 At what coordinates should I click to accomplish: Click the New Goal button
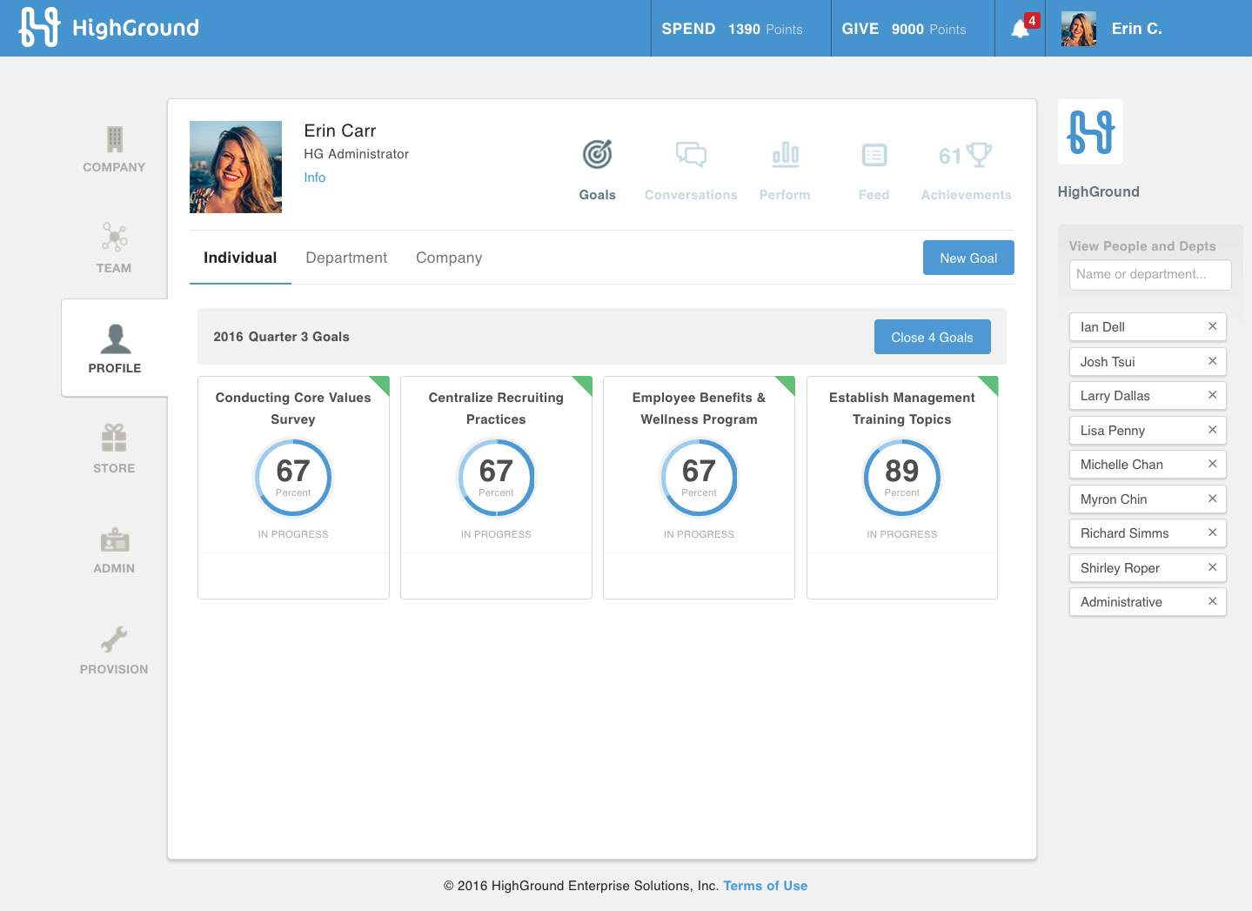pos(968,258)
